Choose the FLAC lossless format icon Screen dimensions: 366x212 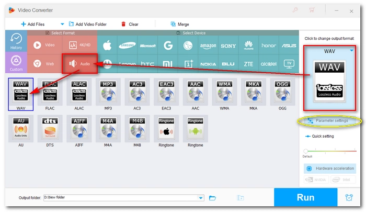50,92
